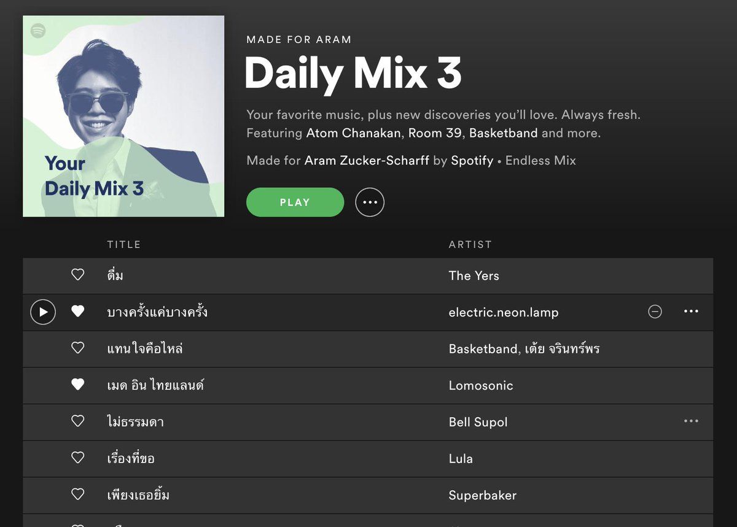The width and height of the screenshot is (737, 527).
Task: Unlike the electric.neon.lamp song
Action: [x=78, y=312]
